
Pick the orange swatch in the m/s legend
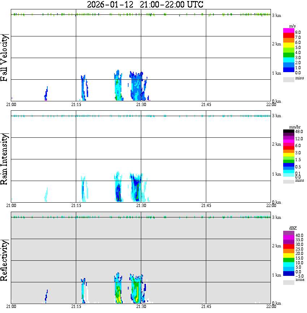[289, 40]
